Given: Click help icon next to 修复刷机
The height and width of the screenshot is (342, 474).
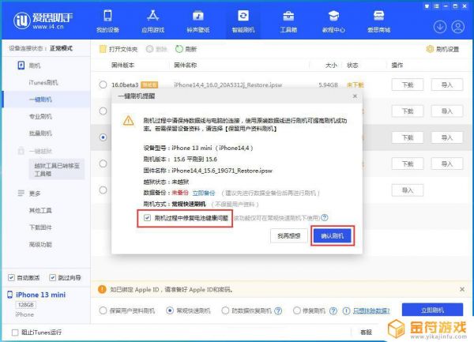Looking at the screenshot, I should 333,310.
